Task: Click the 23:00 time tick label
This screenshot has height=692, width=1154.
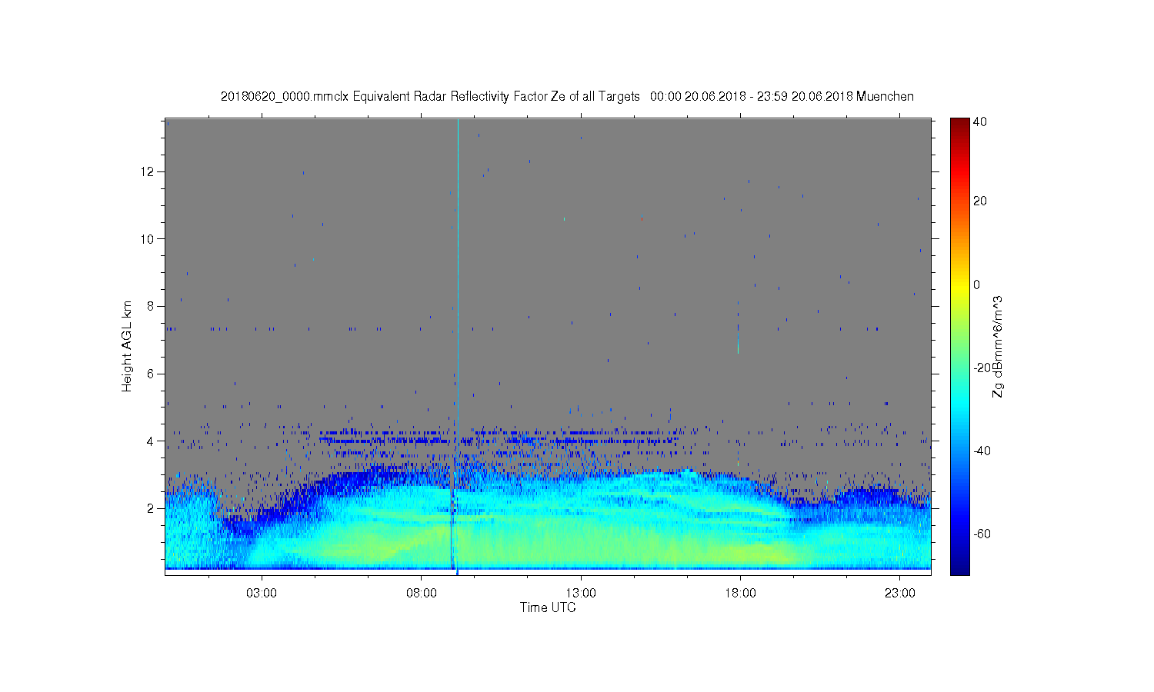Action: pos(900,593)
